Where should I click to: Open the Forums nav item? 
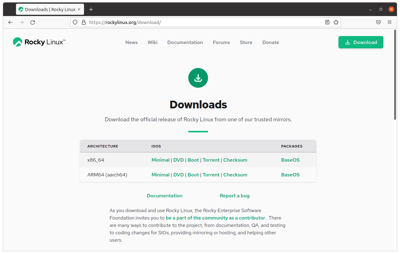[221, 42]
